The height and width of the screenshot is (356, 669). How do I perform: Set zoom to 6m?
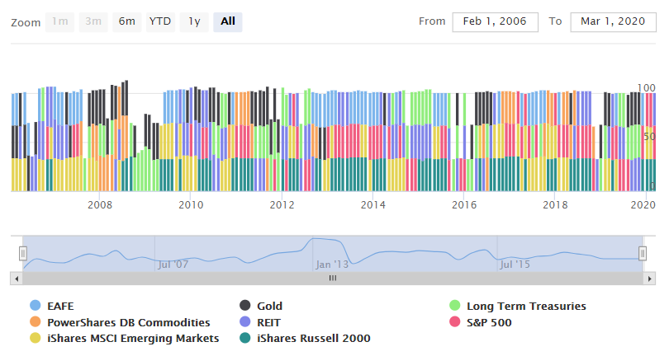pos(126,21)
